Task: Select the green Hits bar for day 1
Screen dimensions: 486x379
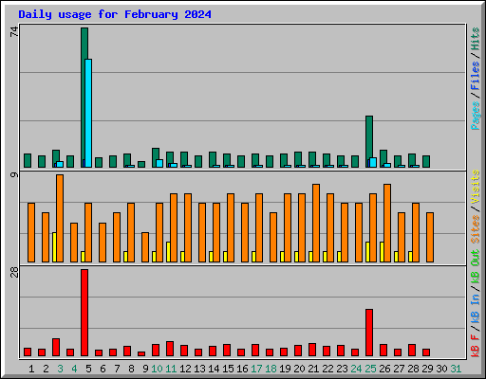Action: 28,160
